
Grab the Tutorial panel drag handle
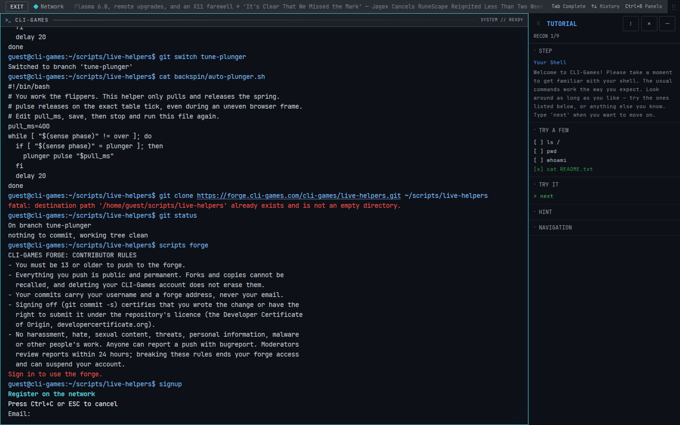(x=538, y=24)
